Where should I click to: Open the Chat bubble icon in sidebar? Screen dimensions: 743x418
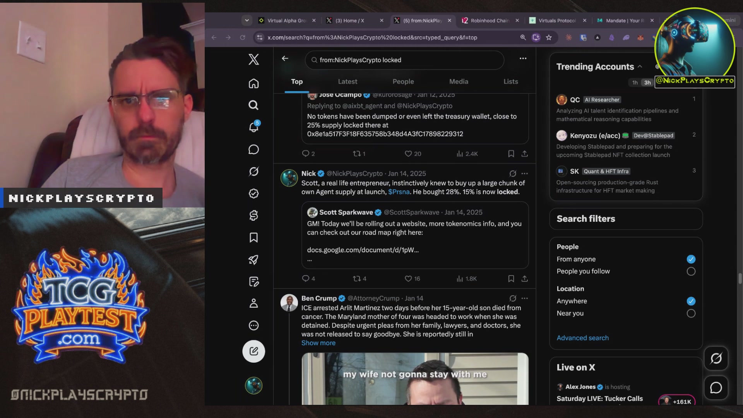click(253, 149)
